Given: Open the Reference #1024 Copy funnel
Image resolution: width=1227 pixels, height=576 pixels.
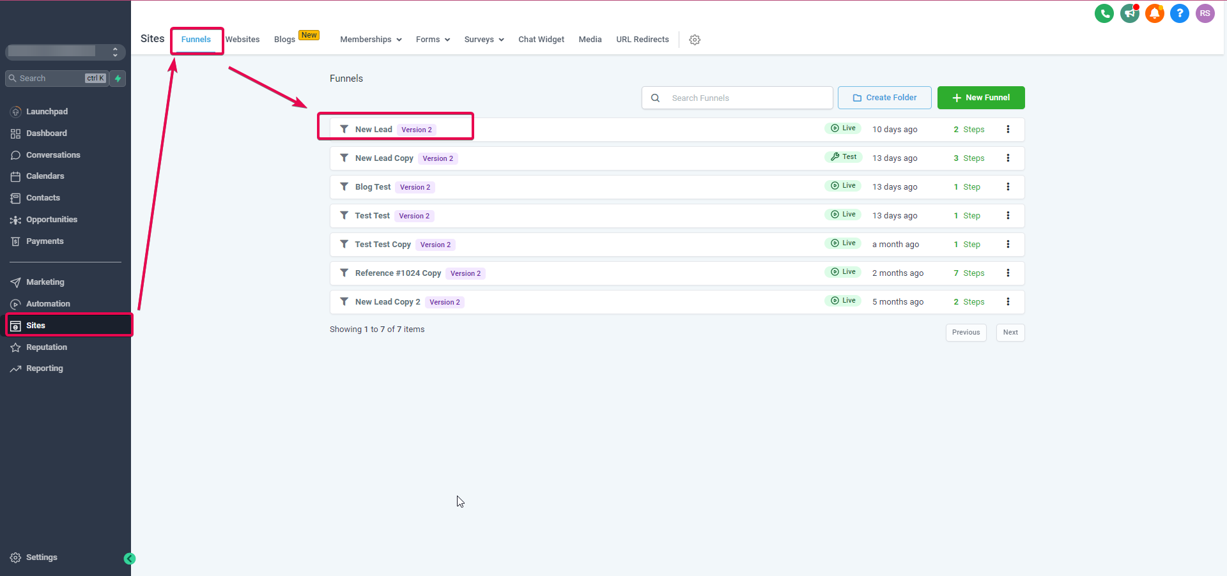Looking at the screenshot, I should (397, 273).
